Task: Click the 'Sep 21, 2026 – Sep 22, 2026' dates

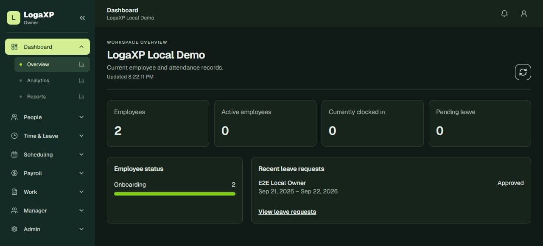Action: pyautogui.click(x=298, y=191)
